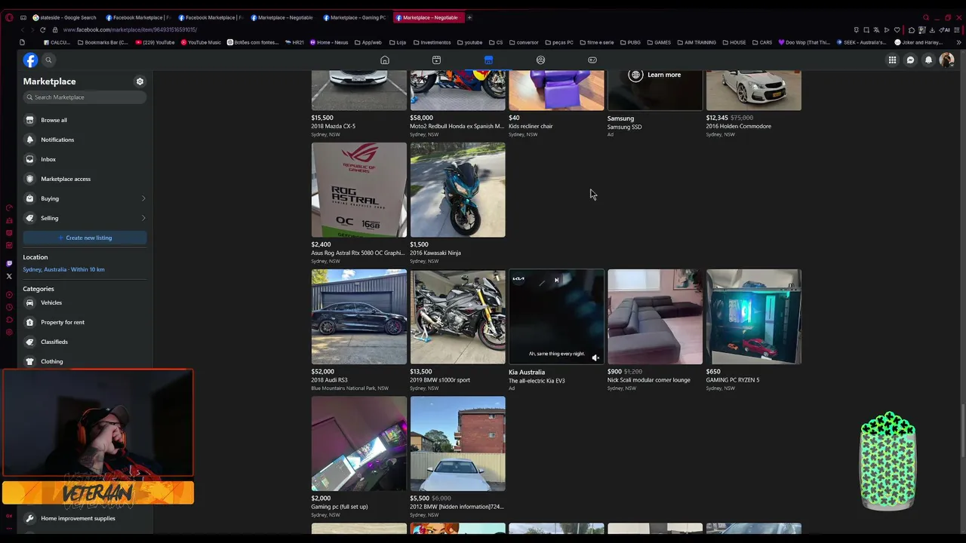Viewport: 966px width, 543px height.
Task: Open a new browser tab
Action: click(x=469, y=17)
